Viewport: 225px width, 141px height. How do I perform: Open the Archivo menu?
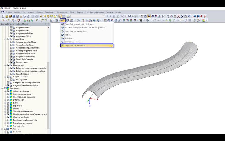click(x=9, y=12)
